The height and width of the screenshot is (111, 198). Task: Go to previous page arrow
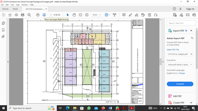[38, 15]
